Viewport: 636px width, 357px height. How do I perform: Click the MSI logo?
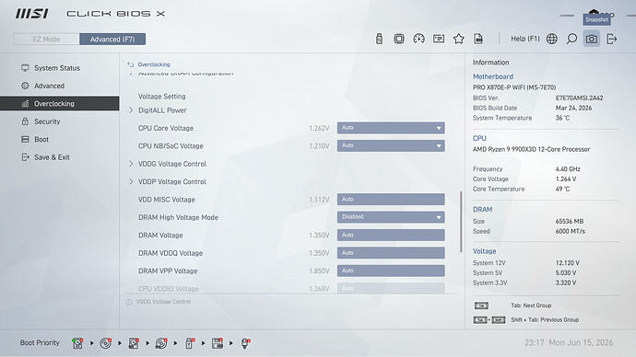(32, 14)
